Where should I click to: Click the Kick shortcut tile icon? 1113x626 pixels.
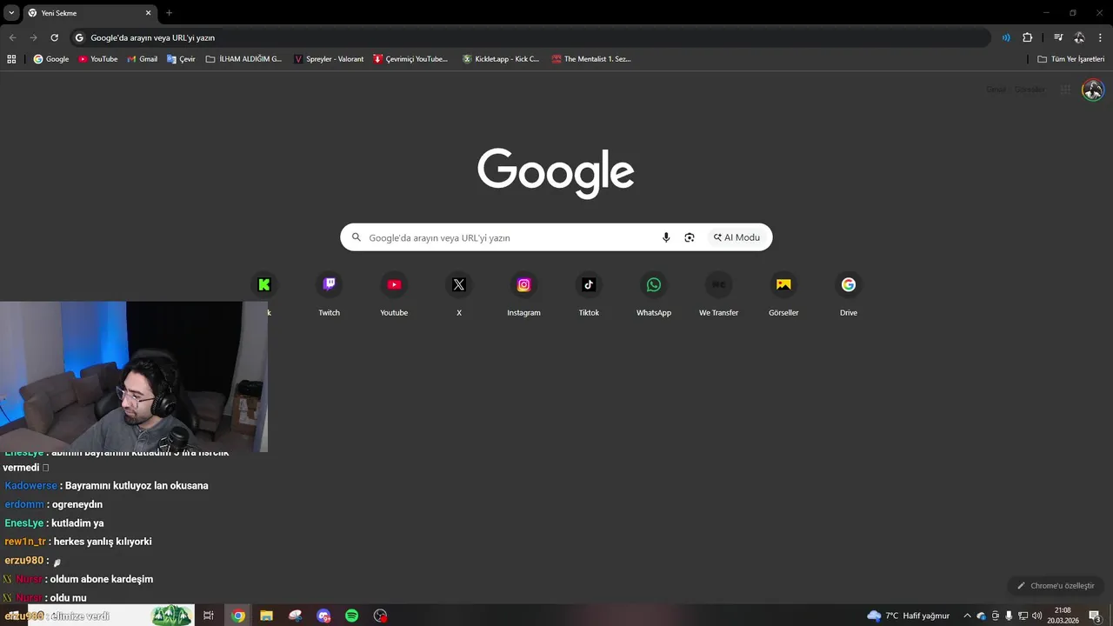(x=264, y=284)
